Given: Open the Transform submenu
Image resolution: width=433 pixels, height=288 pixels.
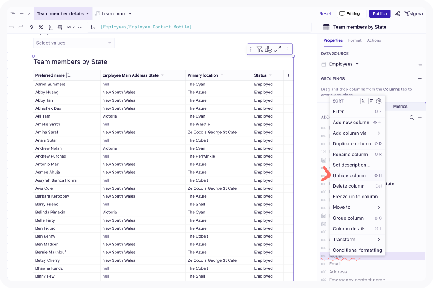Looking at the screenshot, I should tap(357, 240).
